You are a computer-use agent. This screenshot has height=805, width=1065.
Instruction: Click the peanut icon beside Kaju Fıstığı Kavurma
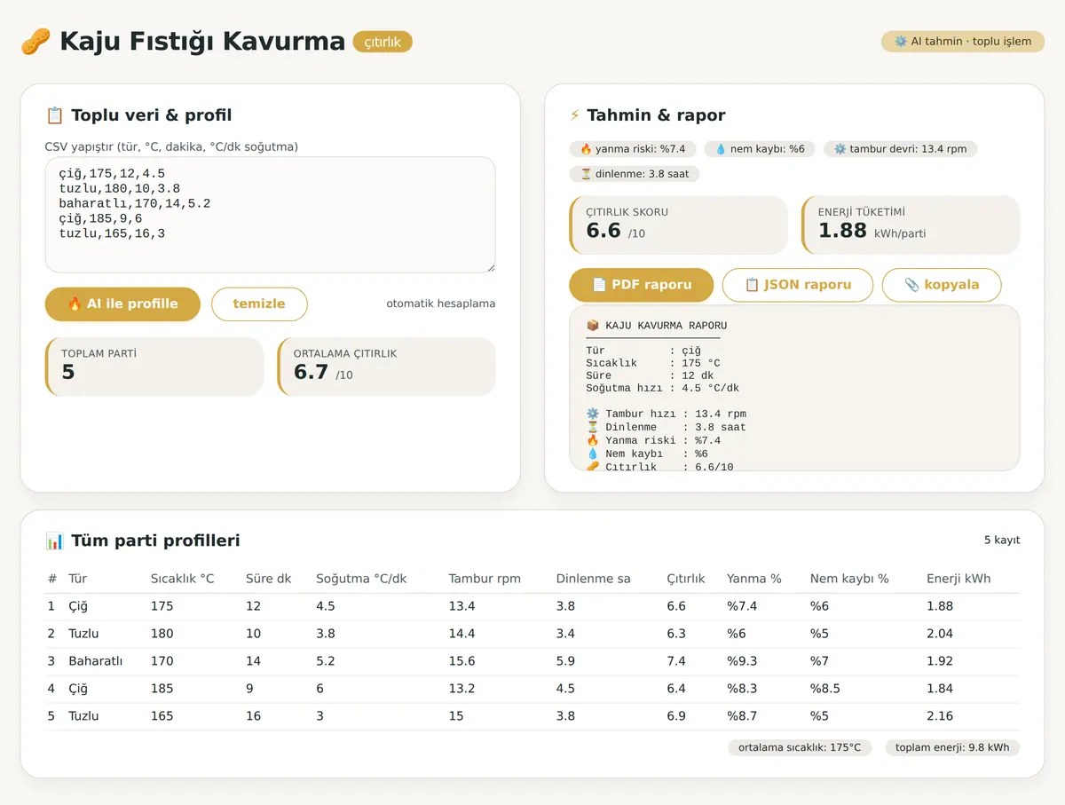[x=35, y=41]
